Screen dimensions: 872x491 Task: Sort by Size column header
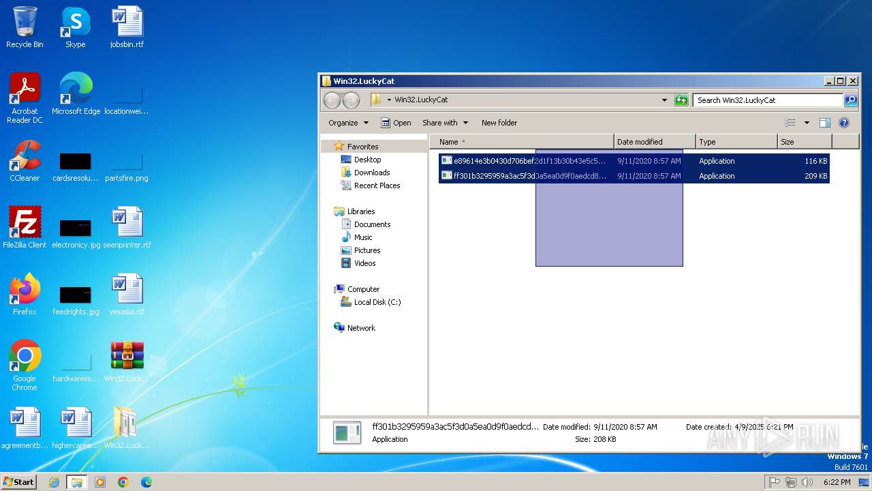point(805,142)
